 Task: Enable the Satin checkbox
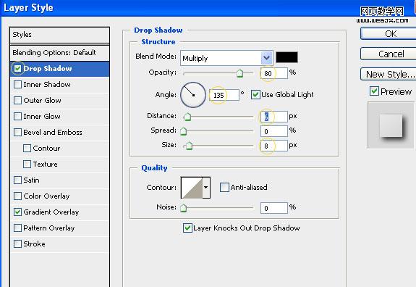(18, 180)
